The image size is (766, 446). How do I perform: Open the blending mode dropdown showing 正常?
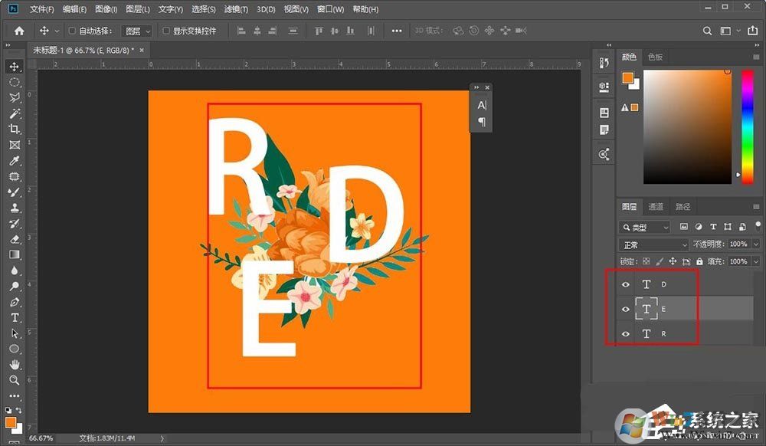pos(653,244)
